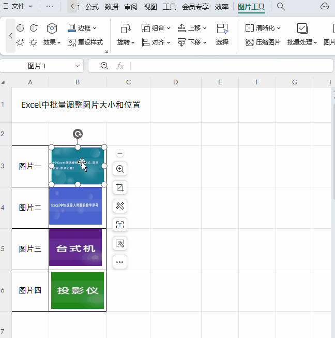335x338 pixels.
Task: Collapse the ribbon left scroll arrow
Action: click(x=10, y=36)
